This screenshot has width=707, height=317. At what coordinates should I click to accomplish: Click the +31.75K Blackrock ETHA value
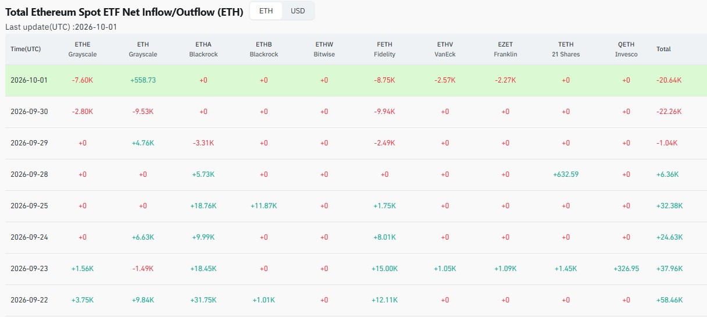(x=203, y=300)
